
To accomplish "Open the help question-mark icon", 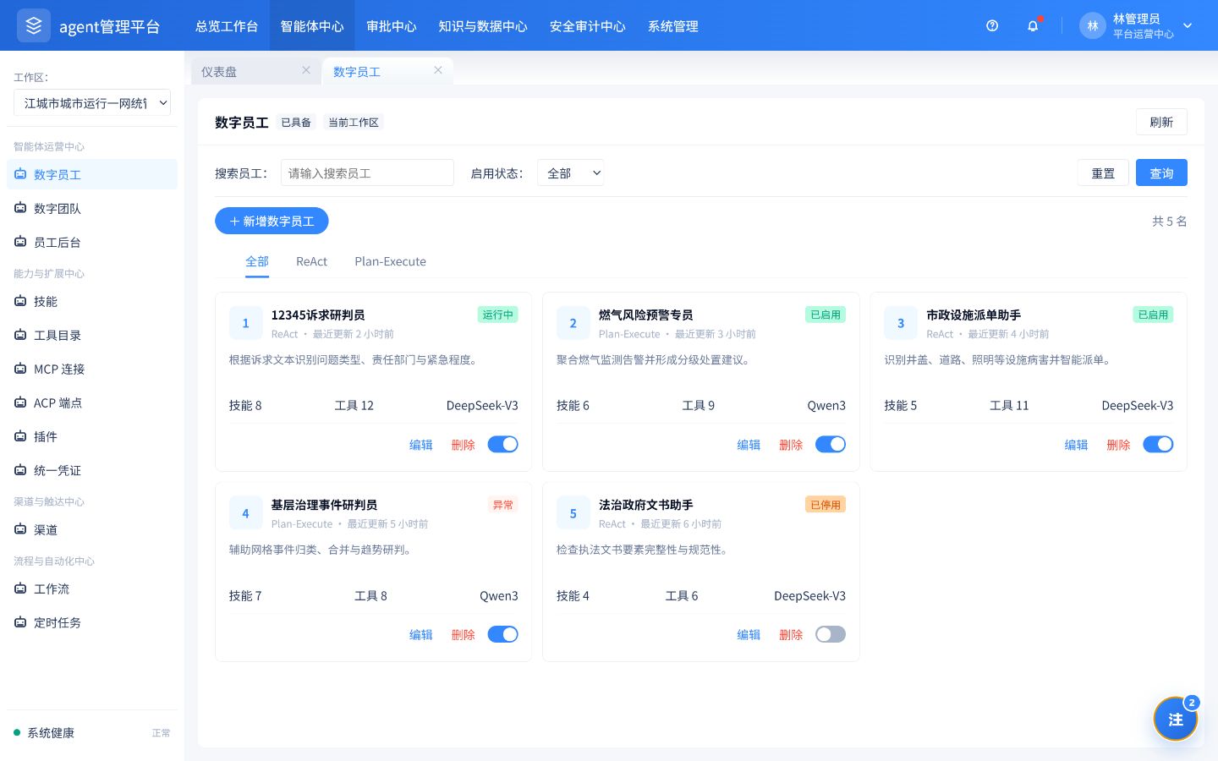I will click(x=992, y=26).
